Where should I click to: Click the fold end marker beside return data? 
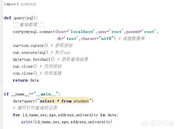pyautogui.click(x=2, y=80)
